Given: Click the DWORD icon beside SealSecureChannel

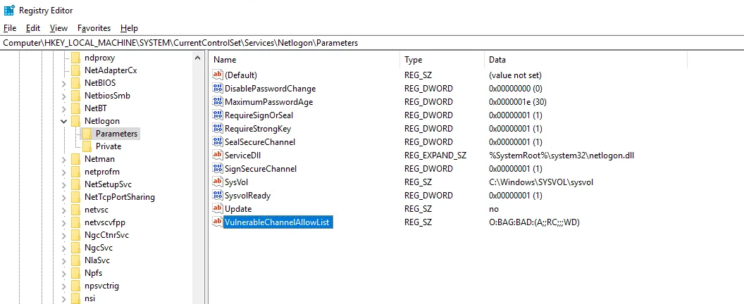Looking at the screenshot, I should (x=217, y=142).
